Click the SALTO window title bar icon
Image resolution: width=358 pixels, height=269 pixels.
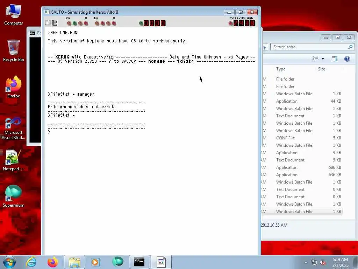(x=47, y=12)
